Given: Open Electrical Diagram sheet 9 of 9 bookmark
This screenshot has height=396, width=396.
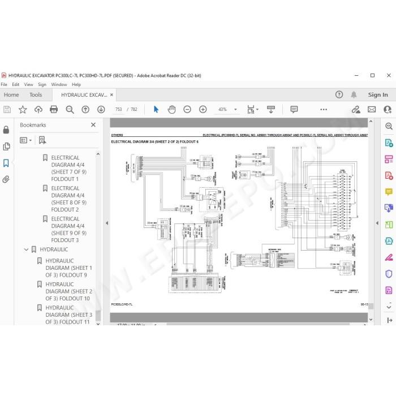Looking at the screenshot, I should coord(68,229).
